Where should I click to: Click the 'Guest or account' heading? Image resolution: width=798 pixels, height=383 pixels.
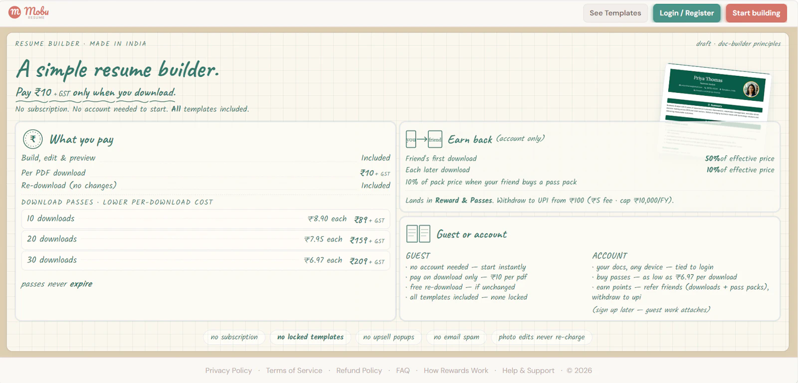pyautogui.click(x=472, y=234)
